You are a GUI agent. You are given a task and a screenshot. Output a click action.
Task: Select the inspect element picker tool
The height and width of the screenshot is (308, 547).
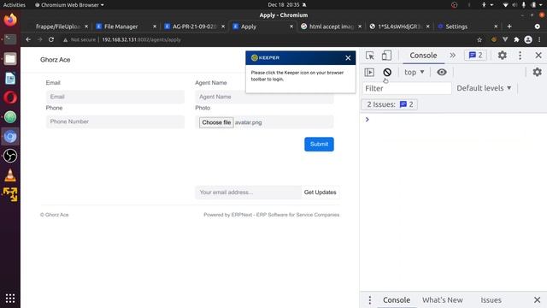[370, 56]
